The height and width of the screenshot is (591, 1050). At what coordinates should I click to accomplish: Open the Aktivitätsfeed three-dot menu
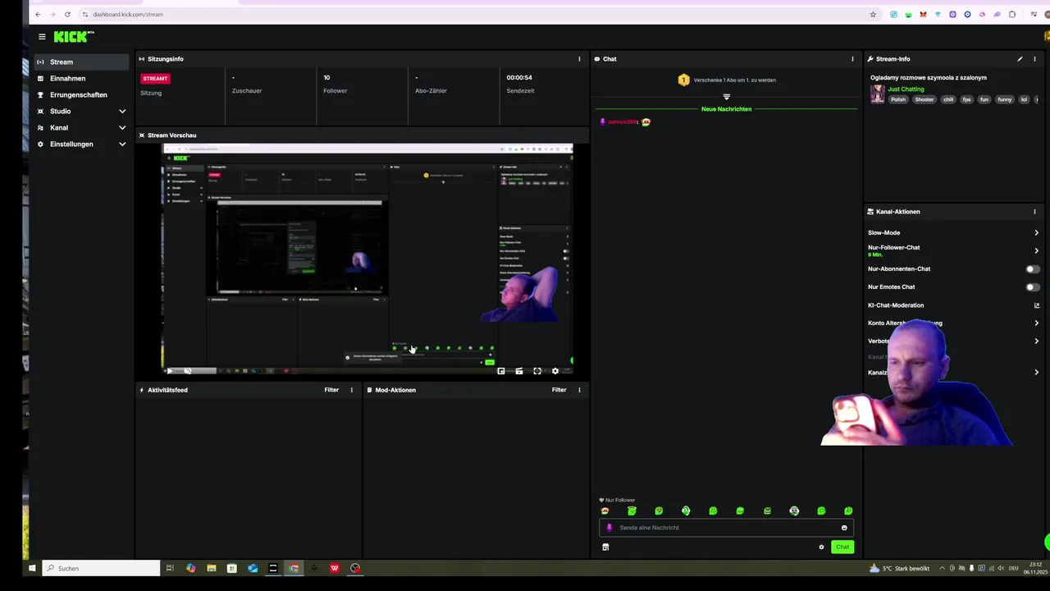tap(352, 390)
